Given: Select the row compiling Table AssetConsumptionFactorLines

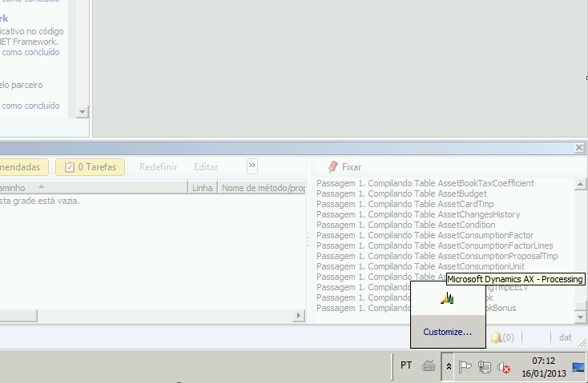Looking at the screenshot, I should (435, 245).
